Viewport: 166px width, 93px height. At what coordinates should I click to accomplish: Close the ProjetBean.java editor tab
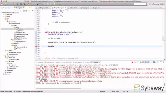pyautogui.click(x=66, y=8)
